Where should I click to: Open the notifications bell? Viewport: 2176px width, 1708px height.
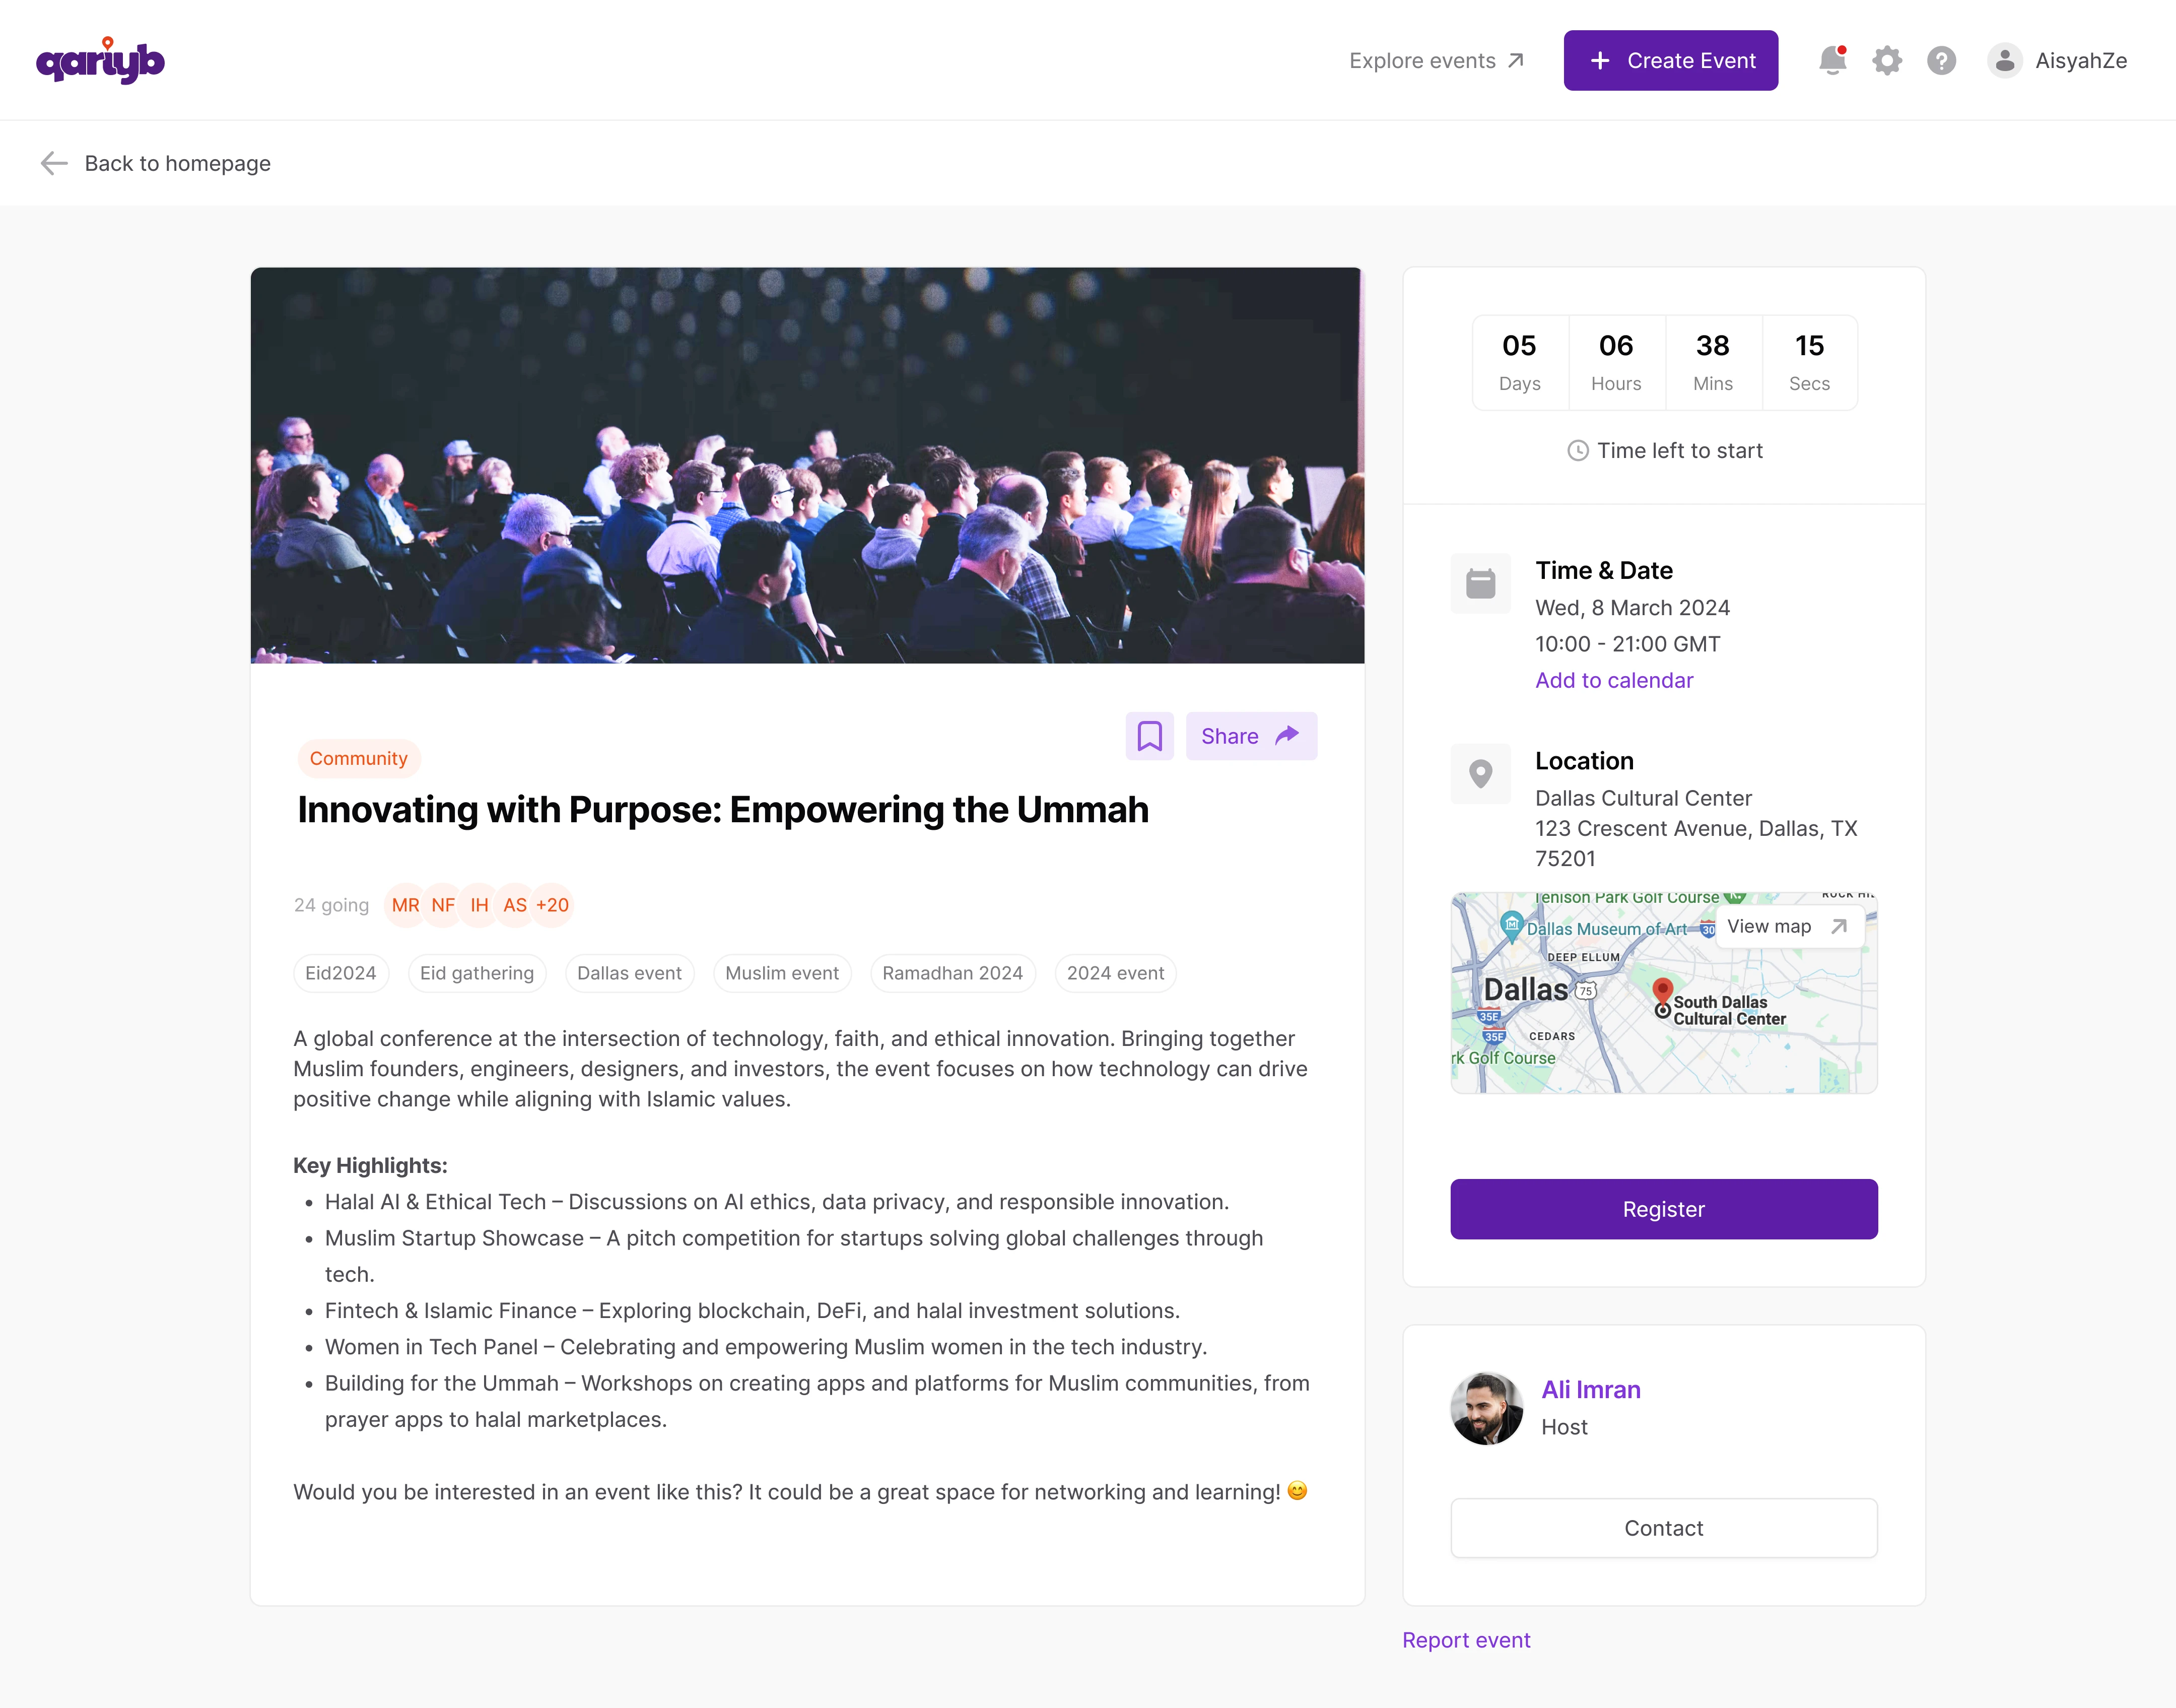pos(1832,61)
